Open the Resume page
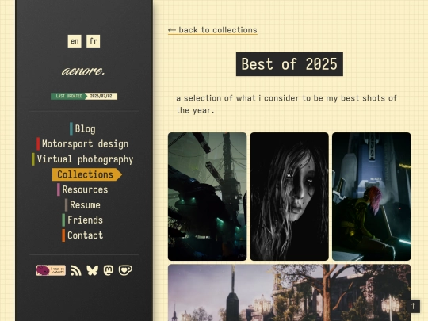 coord(82,205)
